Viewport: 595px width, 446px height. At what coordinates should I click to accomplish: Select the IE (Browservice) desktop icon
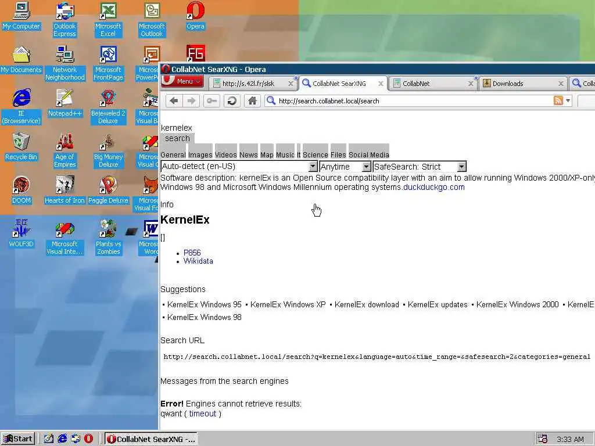21,107
